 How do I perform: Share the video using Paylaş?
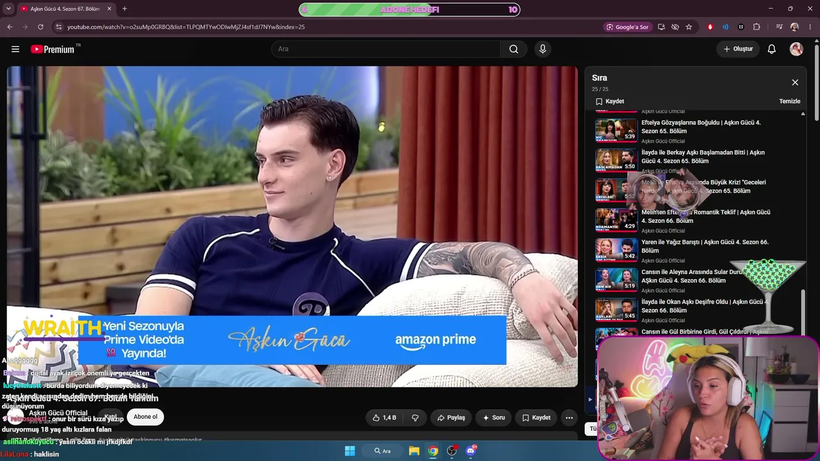coord(451,417)
